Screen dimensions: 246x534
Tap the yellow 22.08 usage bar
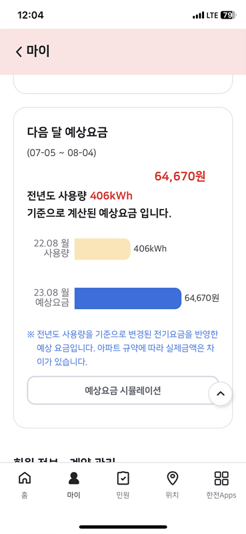coord(103,249)
